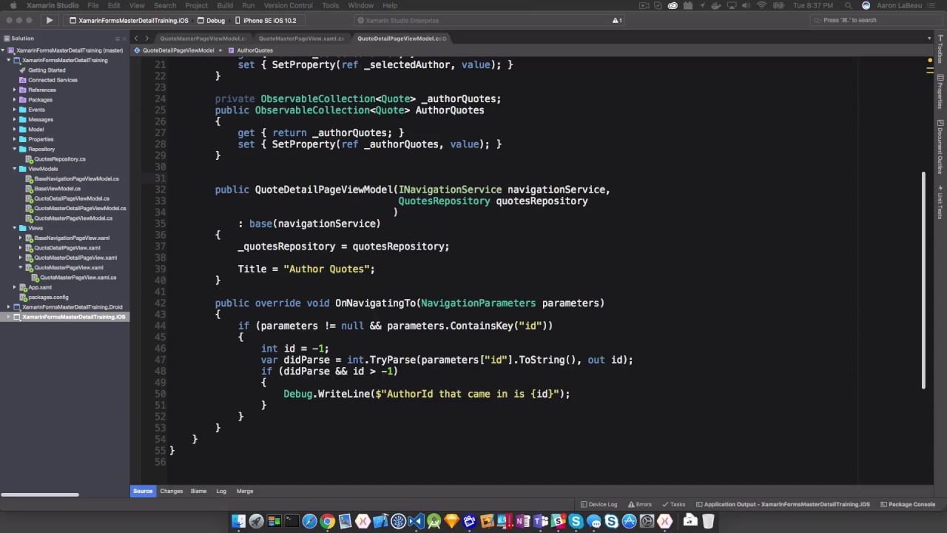
Task: Open the Debug configuration selector
Action: tap(212, 21)
